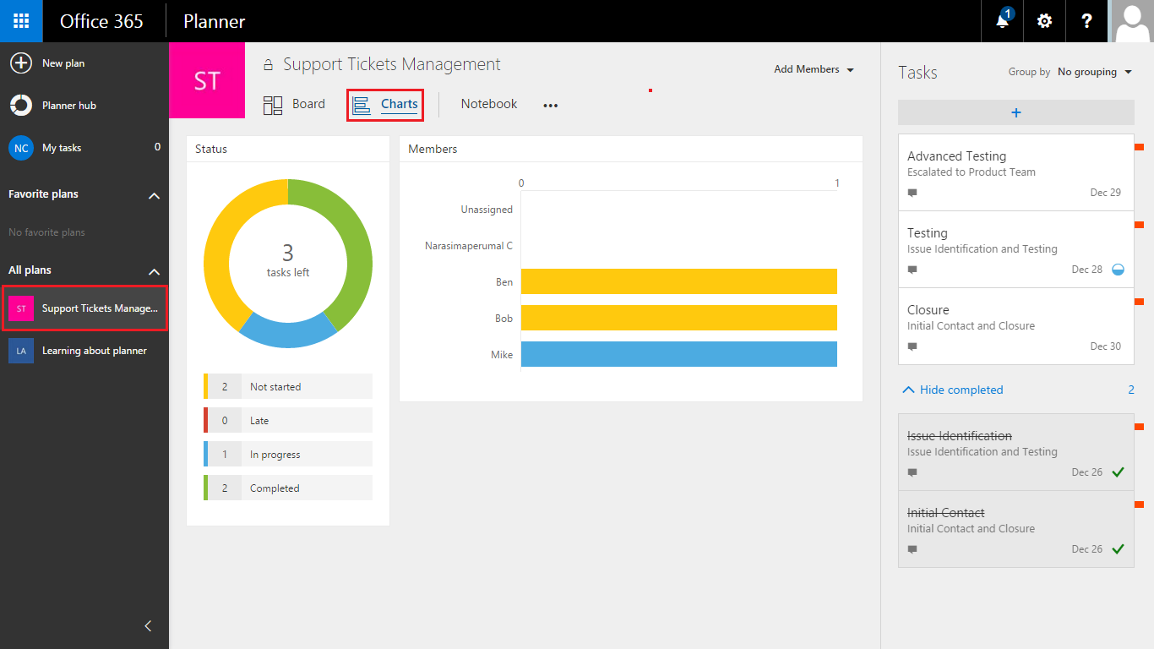
Task: Click the Late legend row
Action: [288, 420]
